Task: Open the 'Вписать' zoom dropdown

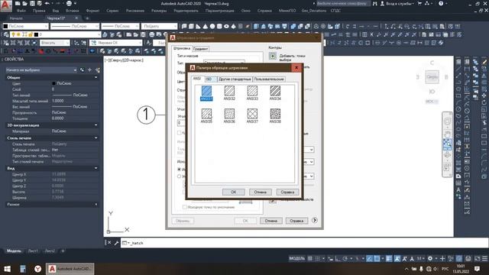Action: point(55,43)
